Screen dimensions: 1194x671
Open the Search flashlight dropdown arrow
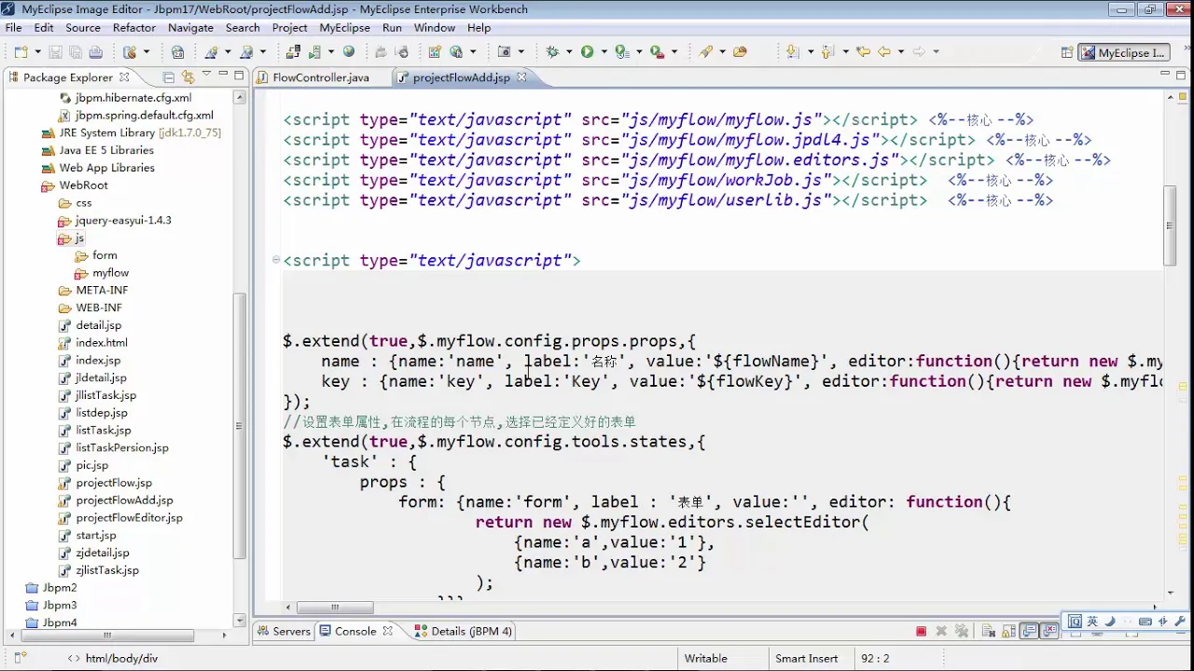coord(722,52)
